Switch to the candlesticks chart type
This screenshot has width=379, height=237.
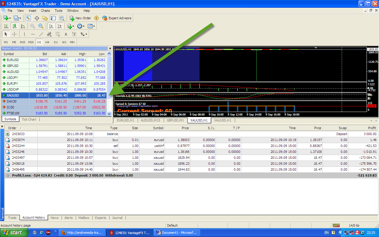(x=14, y=26)
